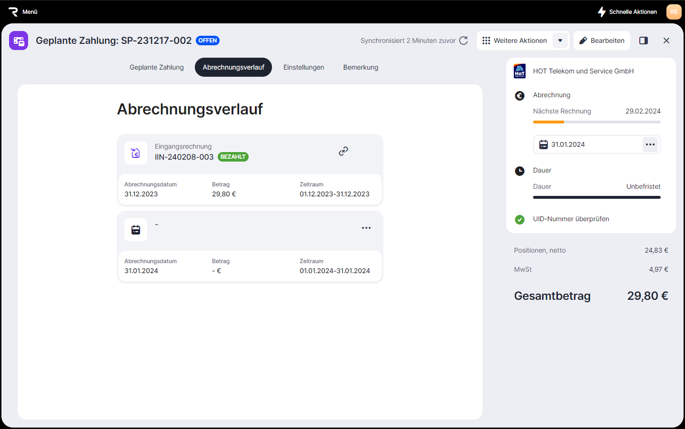This screenshot has height=429, width=685.
Task: Click the Nächste Rechnung progress bar
Action: (x=596, y=122)
